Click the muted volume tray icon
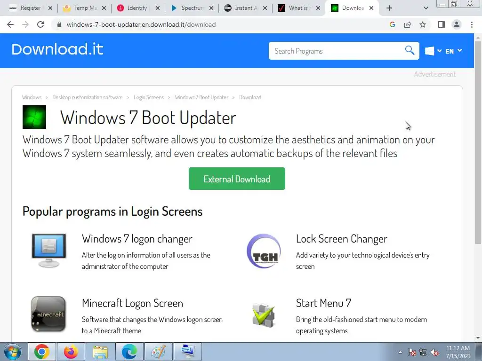This screenshot has width=482, height=361. pyautogui.click(x=434, y=352)
